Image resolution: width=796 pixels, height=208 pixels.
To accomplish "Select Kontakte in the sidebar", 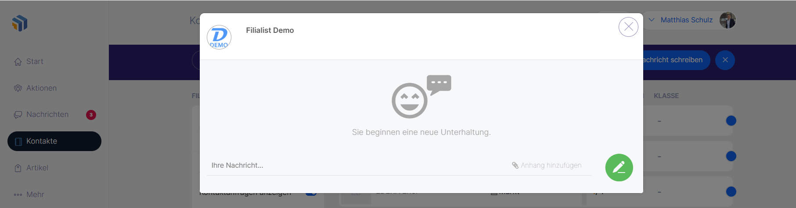I will 54,141.
